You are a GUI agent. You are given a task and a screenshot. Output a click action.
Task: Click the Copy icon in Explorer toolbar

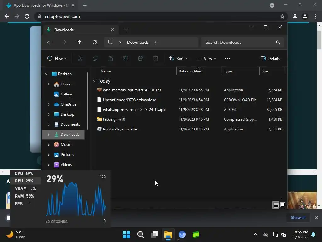(x=95, y=58)
